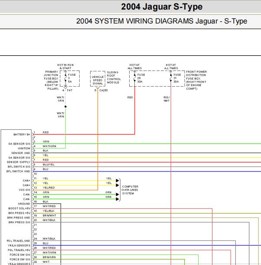Select the "IGNITION" pin label

[x=24, y=148]
